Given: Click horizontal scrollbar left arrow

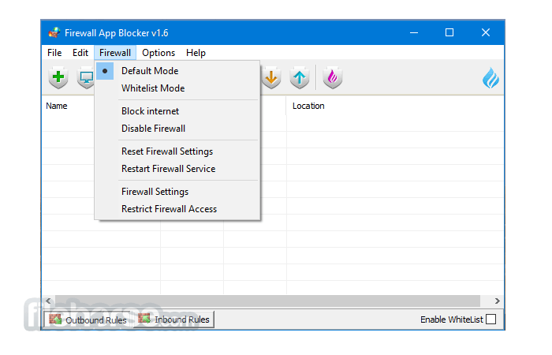Looking at the screenshot, I should point(49,301).
